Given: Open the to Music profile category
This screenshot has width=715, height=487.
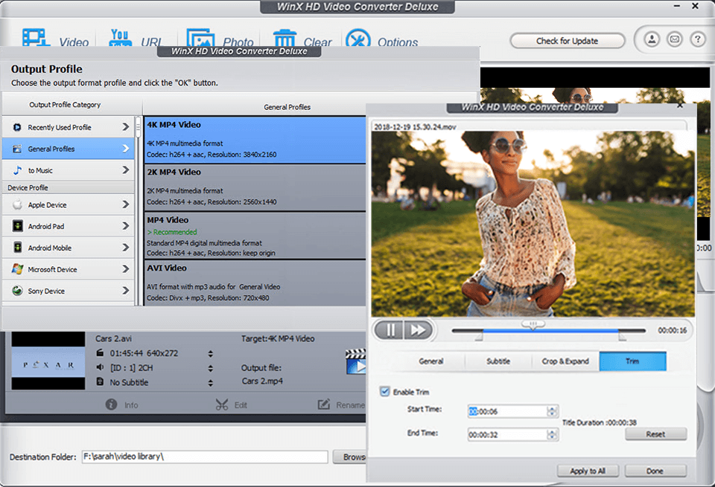Looking at the screenshot, I should pos(69,170).
